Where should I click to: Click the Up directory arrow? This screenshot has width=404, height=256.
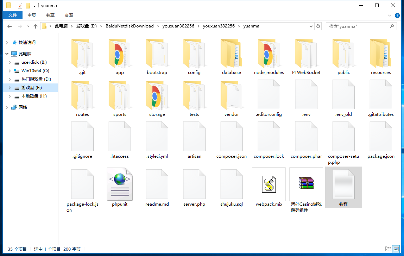click(36, 26)
